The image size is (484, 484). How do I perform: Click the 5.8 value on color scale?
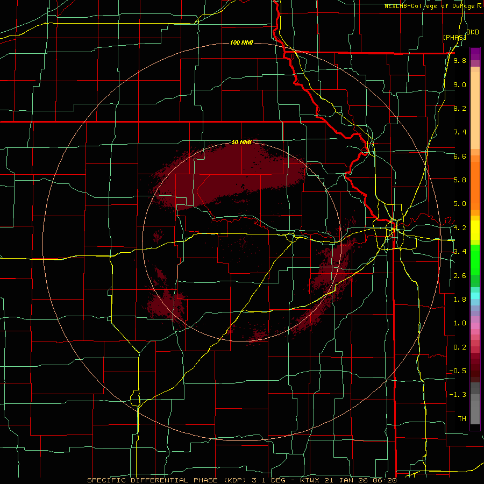click(x=460, y=180)
